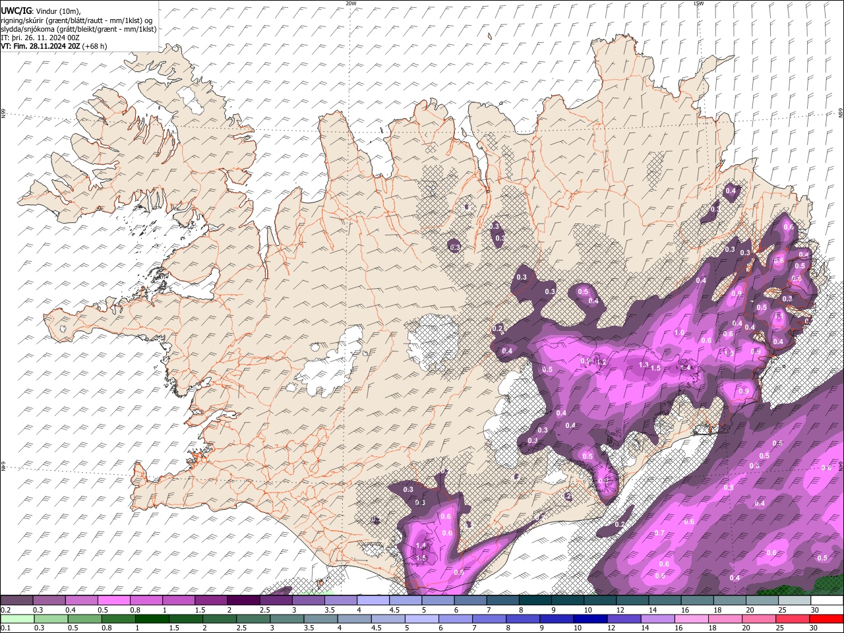Select the light pink bottom row swatch labeled 16
844x633 pixels.
pos(691,618)
